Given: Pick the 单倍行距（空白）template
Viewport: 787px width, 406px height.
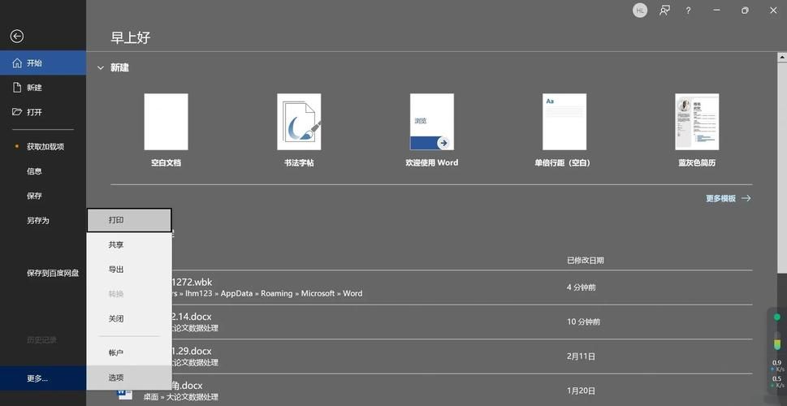Looking at the screenshot, I should click(x=564, y=130).
